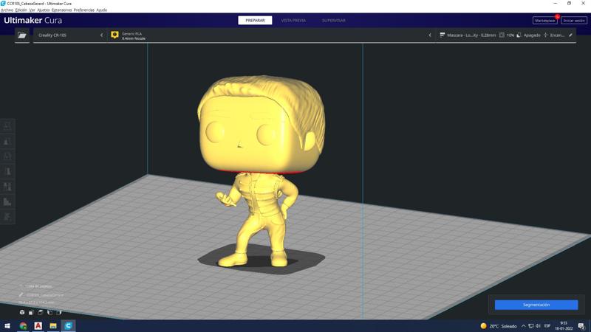Image resolution: width=591 pixels, height=332 pixels.
Task: Switch to the VISTA PREVIA tab
Action: point(293,21)
